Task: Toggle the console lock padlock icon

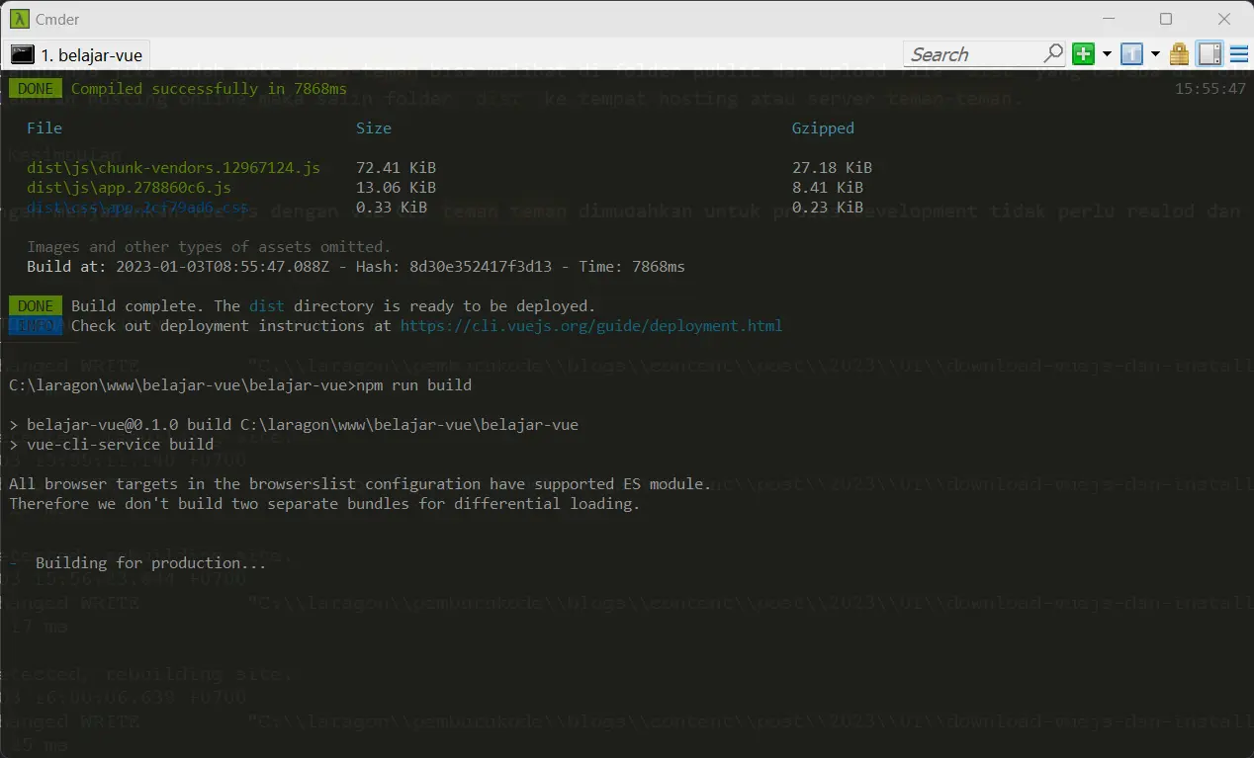Action: pyautogui.click(x=1179, y=54)
